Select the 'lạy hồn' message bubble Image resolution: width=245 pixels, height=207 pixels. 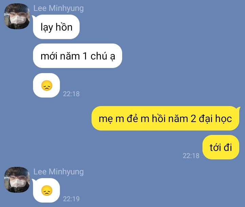(x=56, y=27)
